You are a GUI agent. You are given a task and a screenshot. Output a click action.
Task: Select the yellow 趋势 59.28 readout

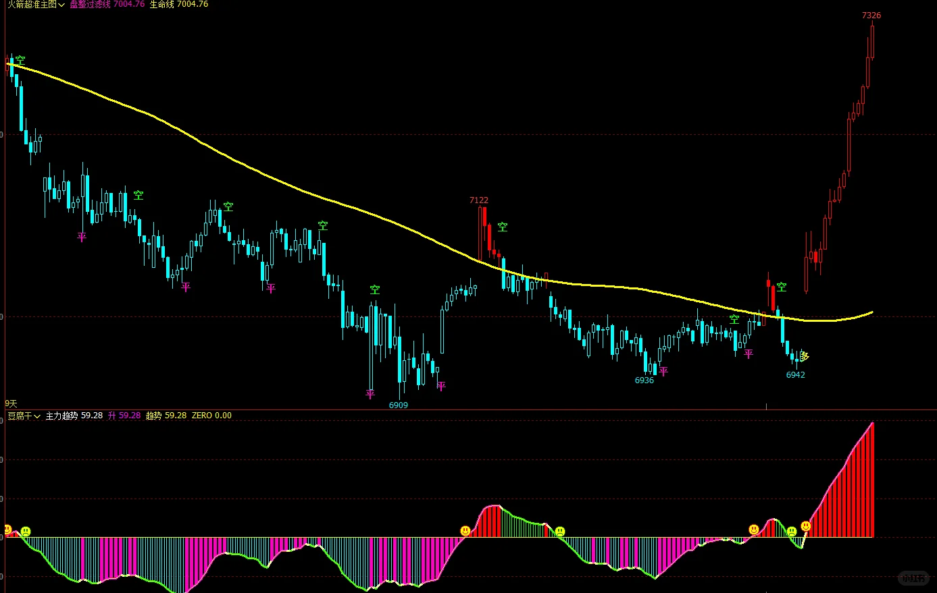(x=166, y=416)
